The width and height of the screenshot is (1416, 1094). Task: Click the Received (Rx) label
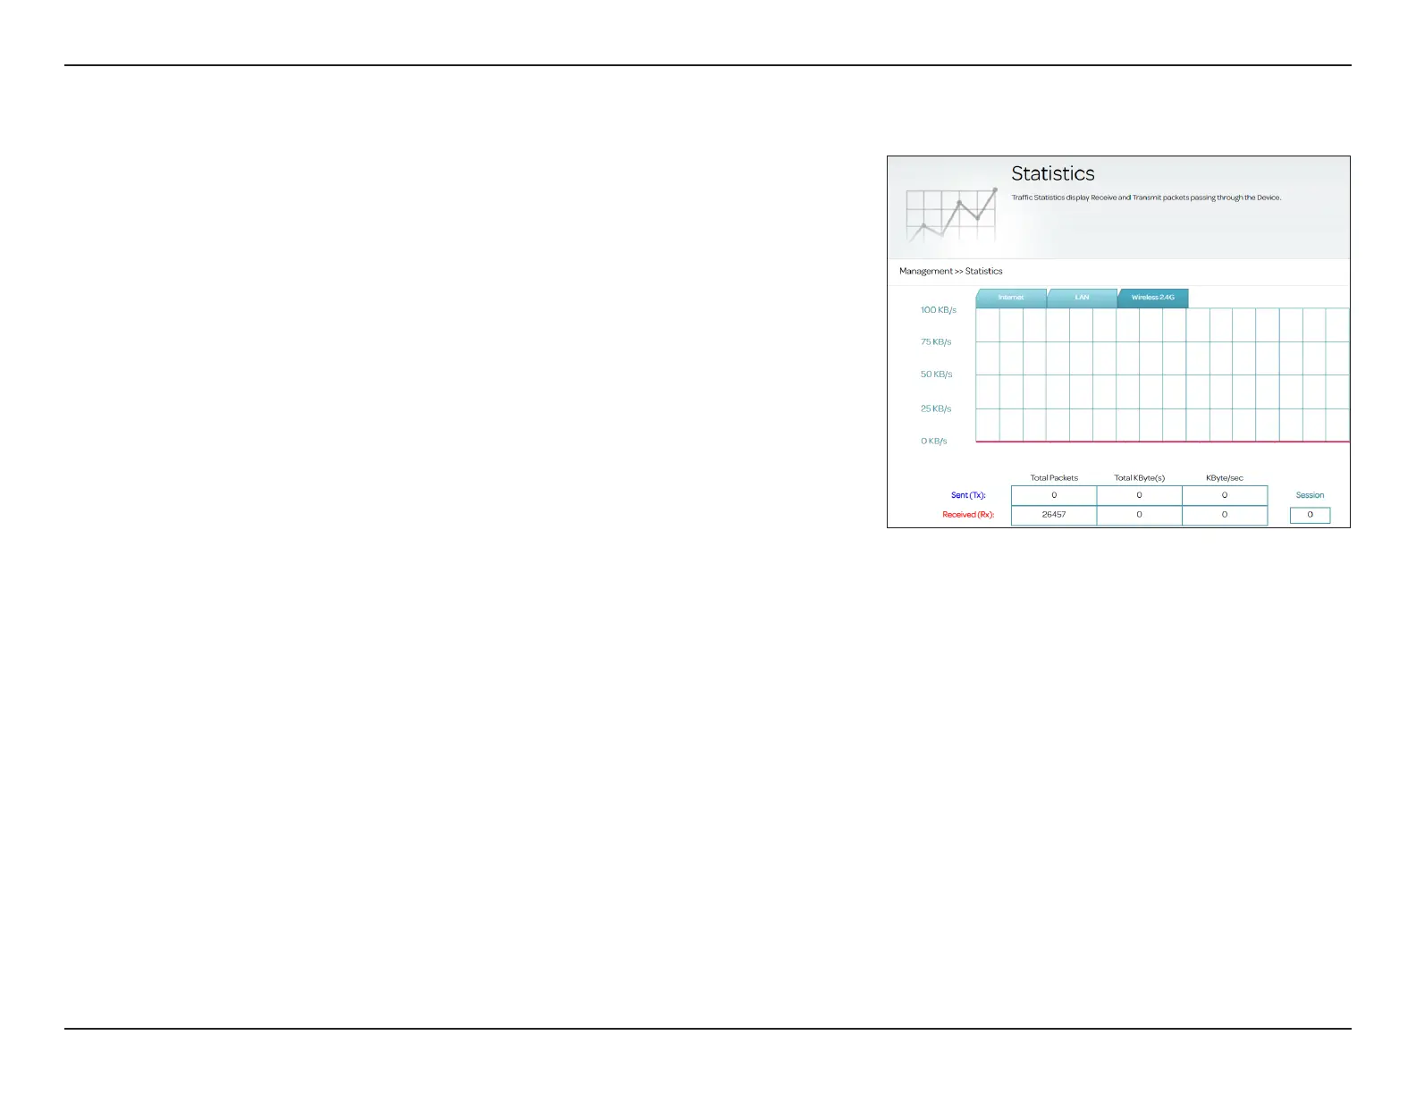[x=968, y=515]
